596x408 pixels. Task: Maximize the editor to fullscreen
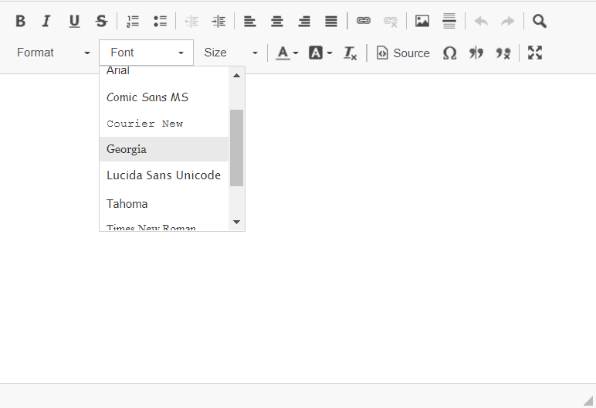coord(535,53)
